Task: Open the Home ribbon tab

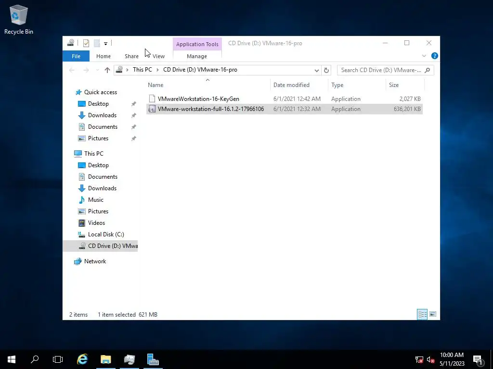Action: [x=104, y=56]
